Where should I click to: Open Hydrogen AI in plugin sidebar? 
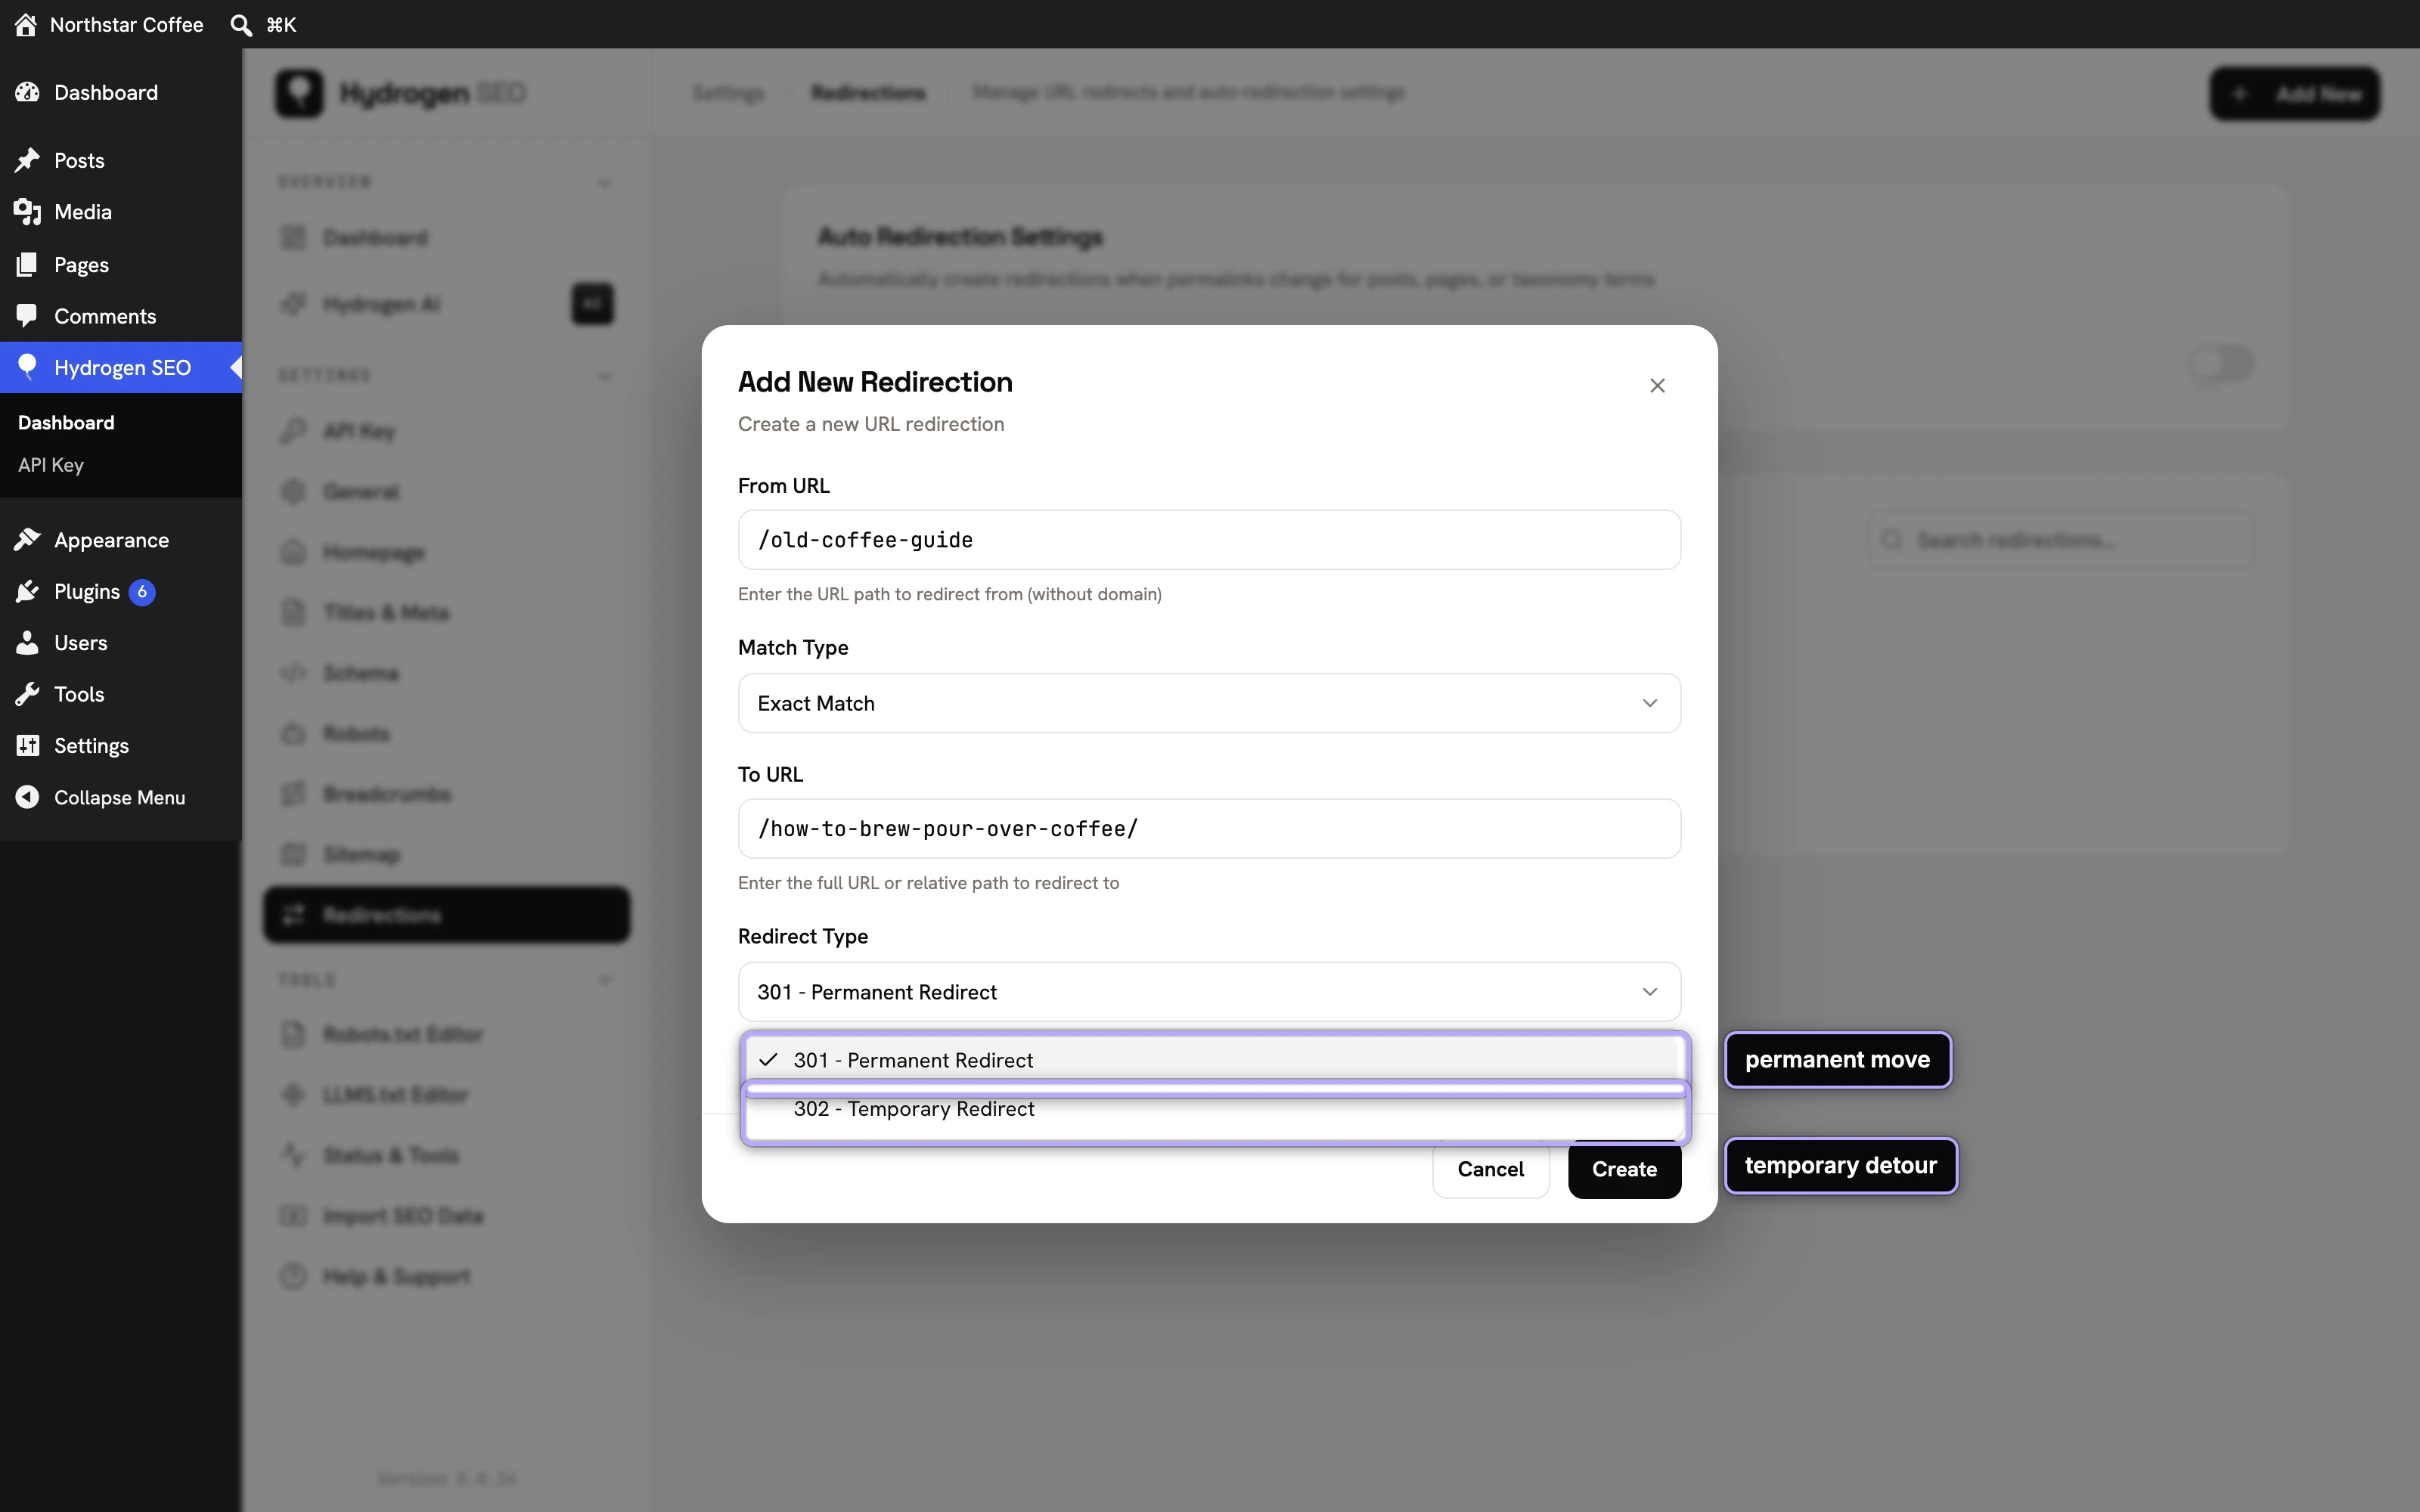[446, 304]
